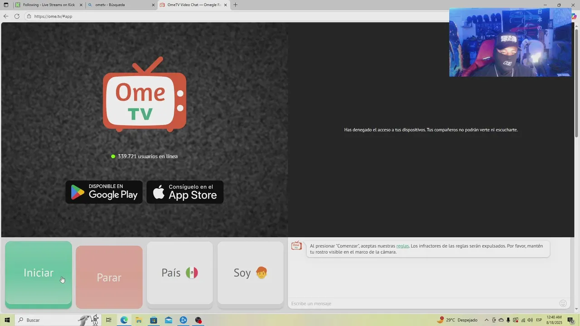
Task: Go back to the previous page
Action: 6,16
